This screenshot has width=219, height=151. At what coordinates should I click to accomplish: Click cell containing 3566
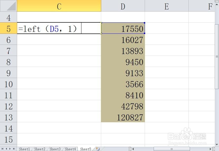pyautogui.click(x=123, y=84)
